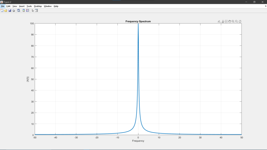
Task: Restore the view with the home icon
Action: (240, 21)
